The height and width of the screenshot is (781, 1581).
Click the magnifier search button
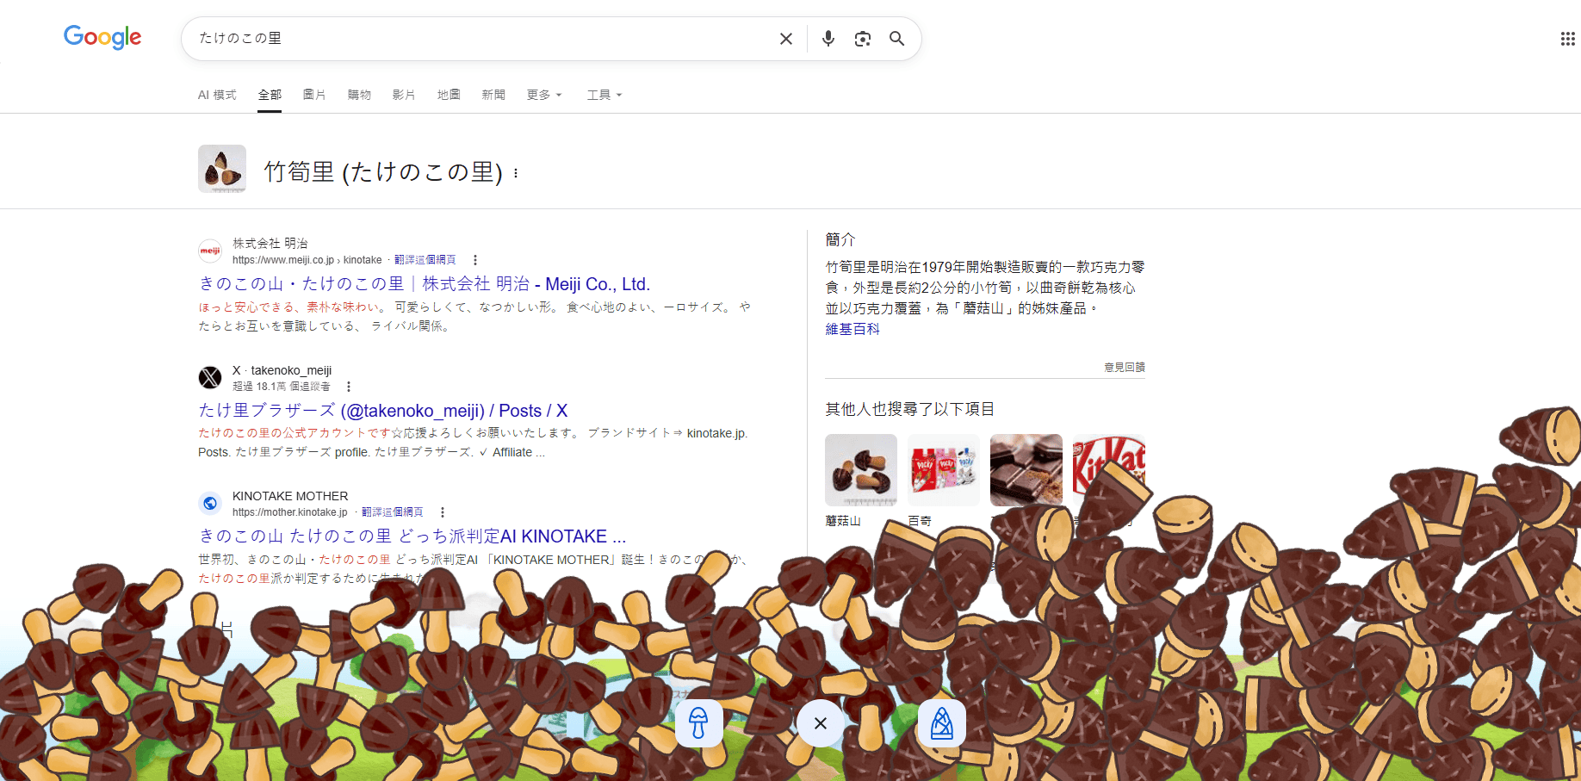896,39
